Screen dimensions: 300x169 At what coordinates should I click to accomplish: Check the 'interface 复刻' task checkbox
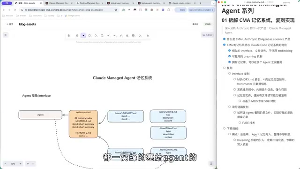pyautogui.click(x=229, y=73)
